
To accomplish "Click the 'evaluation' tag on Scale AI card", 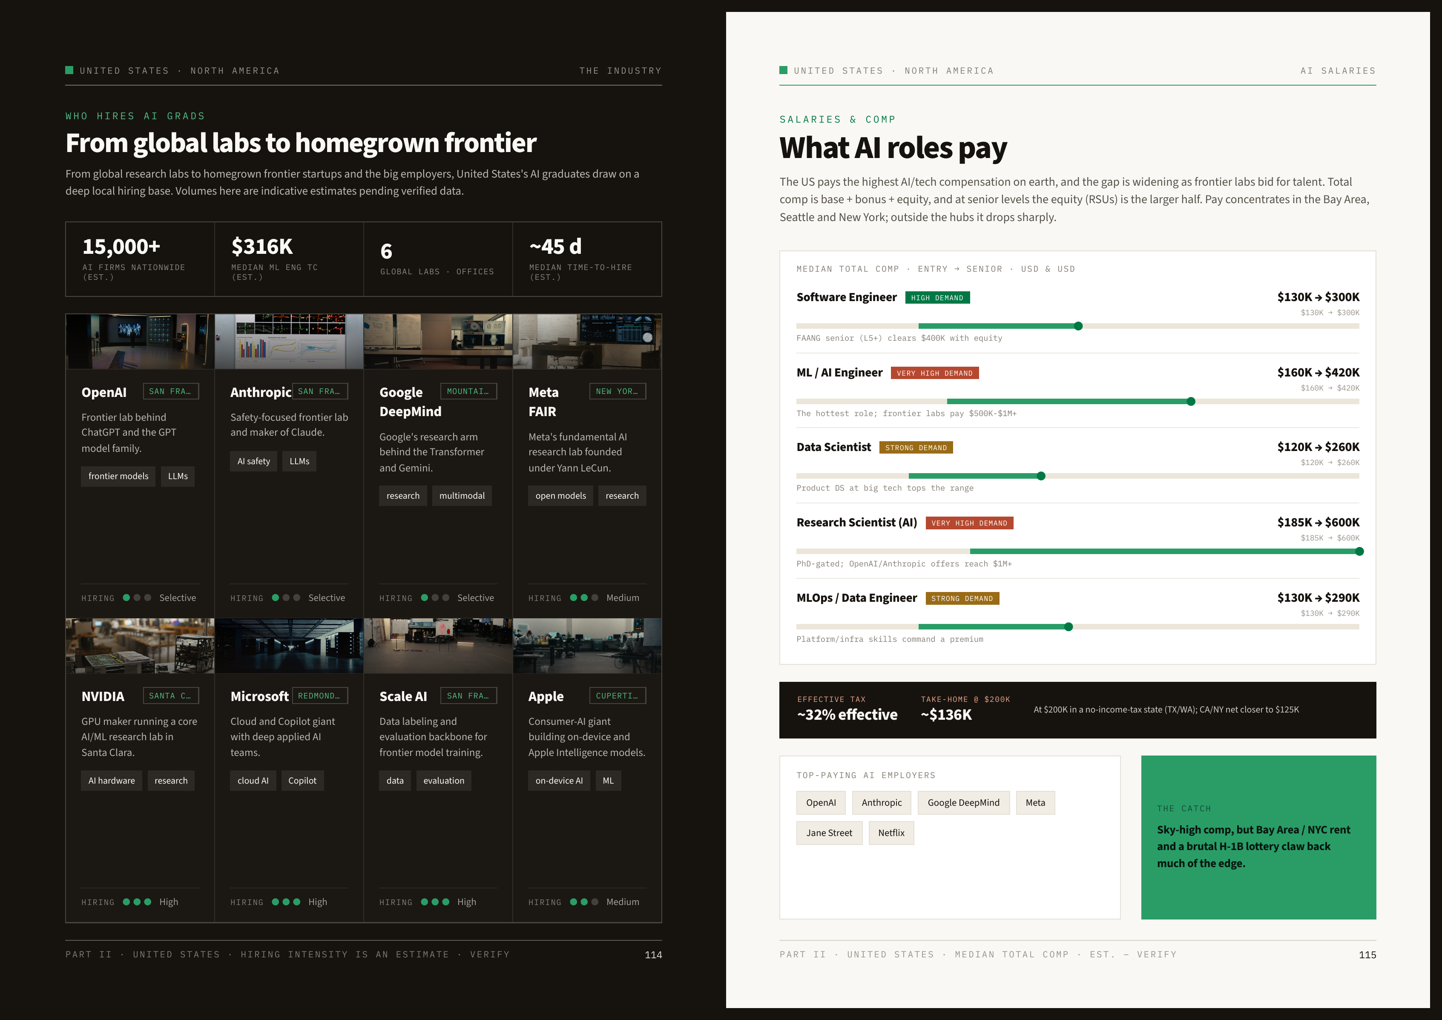I will [x=443, y=781].
